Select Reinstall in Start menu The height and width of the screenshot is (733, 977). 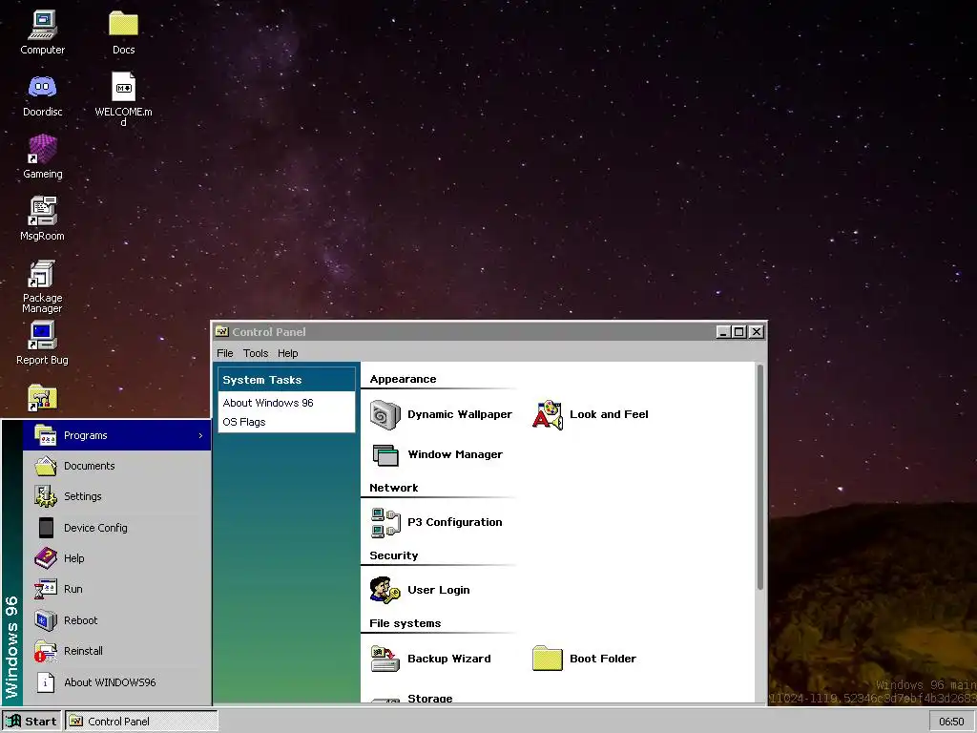[117, 651]
